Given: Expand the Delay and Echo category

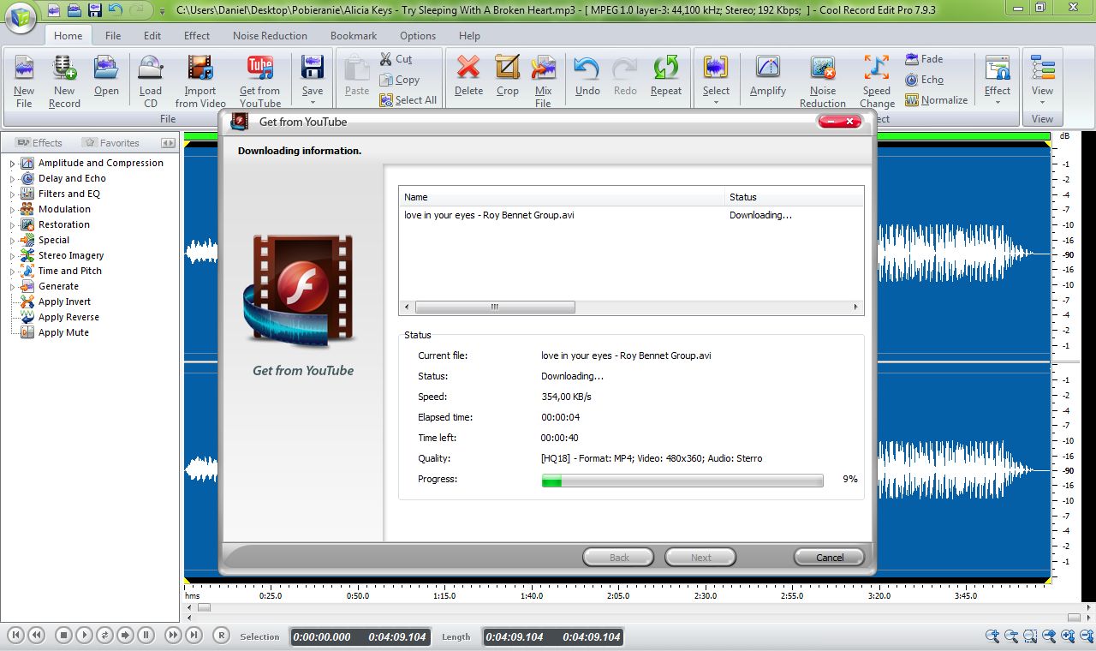Looking at the screenshot, I should tap(12, 178).
